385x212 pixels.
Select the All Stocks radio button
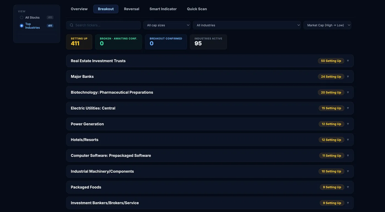(x=22, y=17)
